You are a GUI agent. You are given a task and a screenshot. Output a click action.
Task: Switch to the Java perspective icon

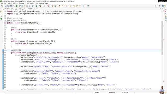[x=163, y=6]
